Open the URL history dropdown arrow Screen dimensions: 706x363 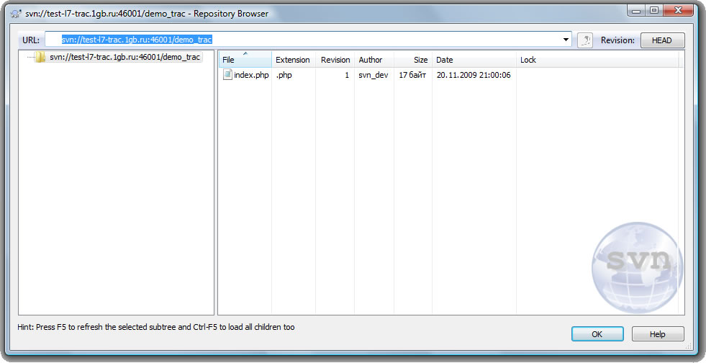pyautogui.click(x=566, y=40)
